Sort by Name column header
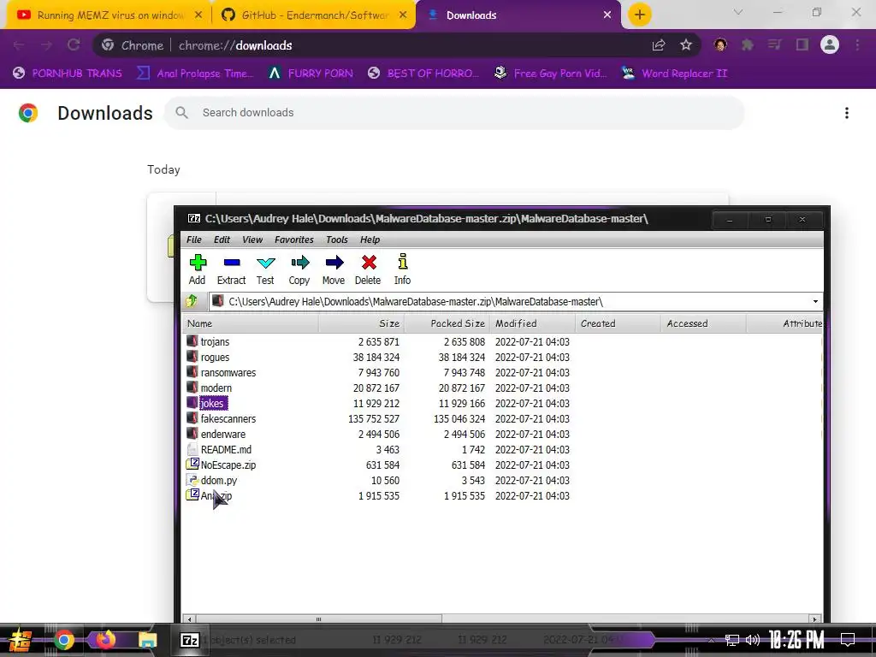The width and height of the screenshot is (876, 657). point(251,323)
